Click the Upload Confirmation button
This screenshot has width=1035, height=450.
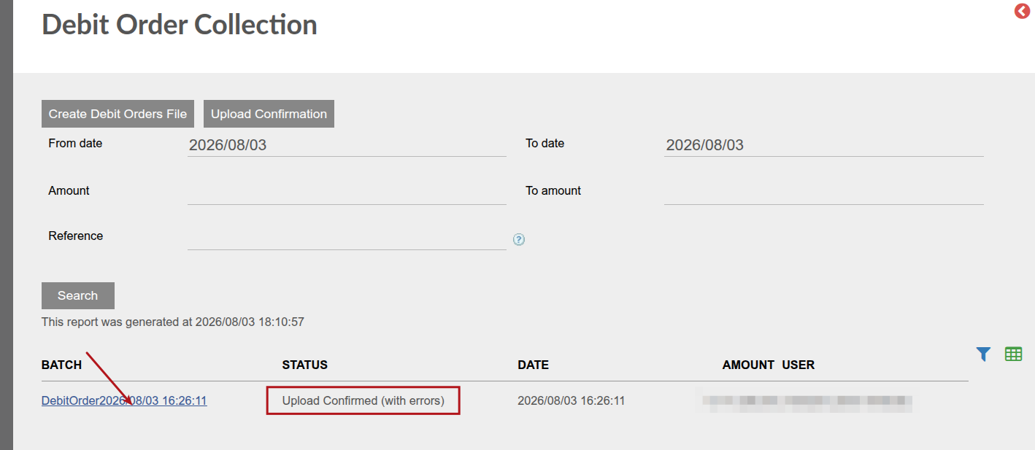click(269, 114)
